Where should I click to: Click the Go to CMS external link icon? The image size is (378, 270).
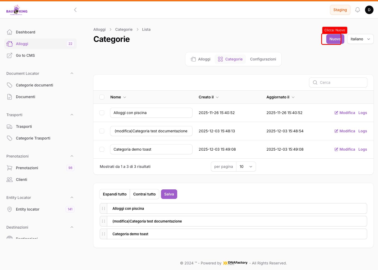(x=10, y=55)
